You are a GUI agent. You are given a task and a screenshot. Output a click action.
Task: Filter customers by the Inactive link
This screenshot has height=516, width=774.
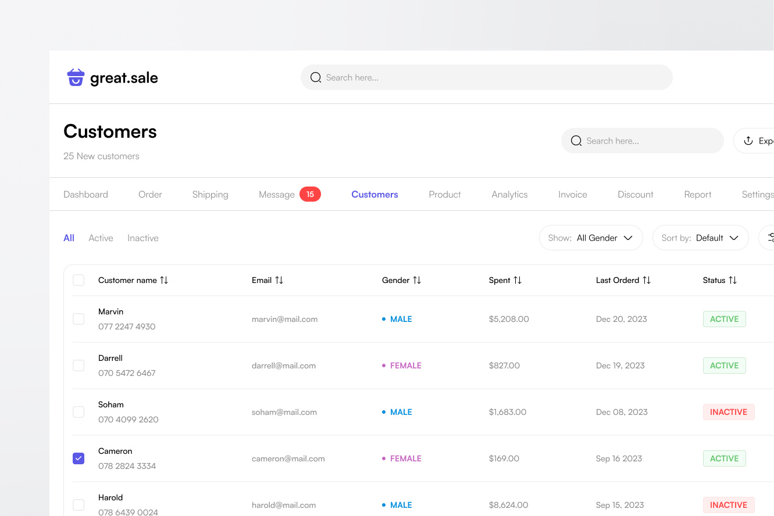coord(142,238)
